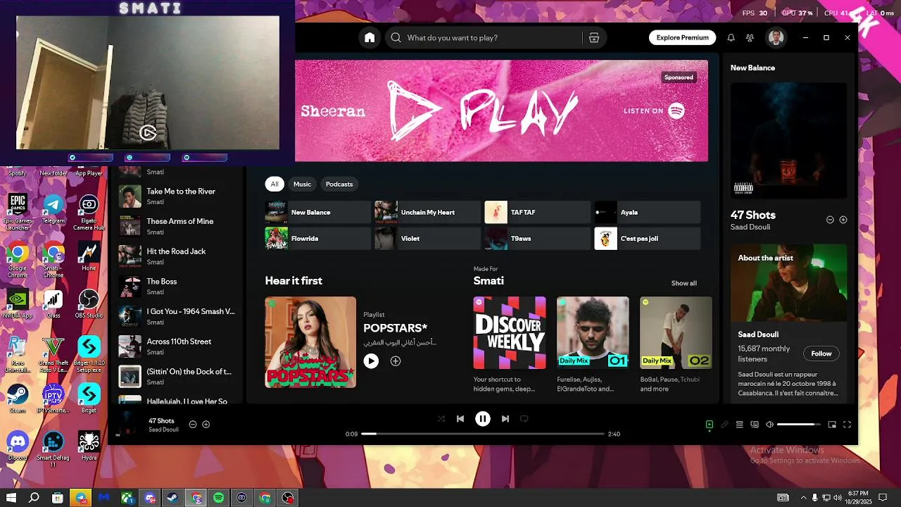Toggle repeat in the player bar
The width and height of the screenshot is (901, 507).
(x=524, y=419)
